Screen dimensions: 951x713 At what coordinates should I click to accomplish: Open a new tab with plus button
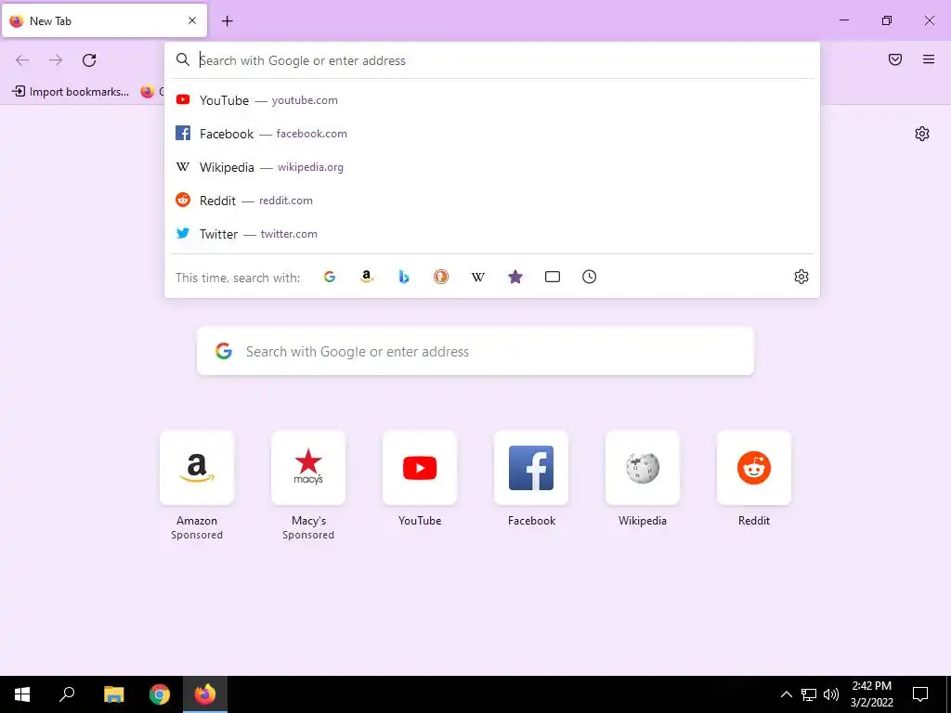coord(227,20)
